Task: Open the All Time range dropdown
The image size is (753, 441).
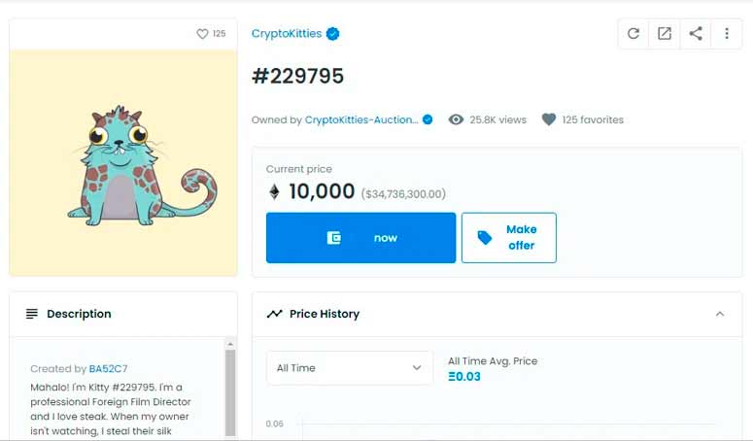Action: [x=350, y=368]
